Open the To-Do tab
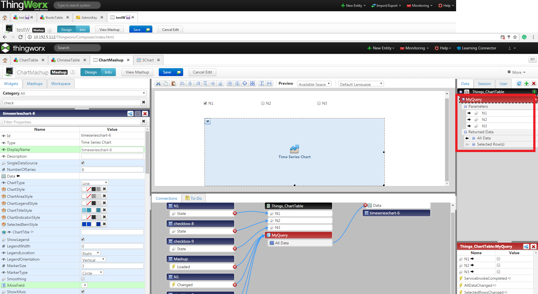This screenshot has width=538, height=294. click(194, 198)
